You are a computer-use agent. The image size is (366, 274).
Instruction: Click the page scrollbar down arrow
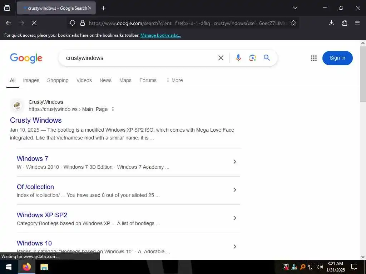tap(363, 257)
